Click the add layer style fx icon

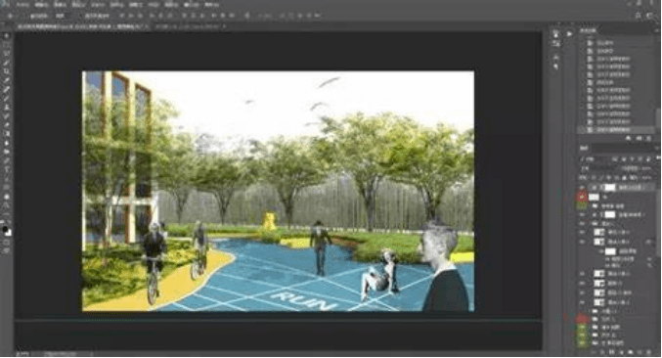[x=603, y=352]
